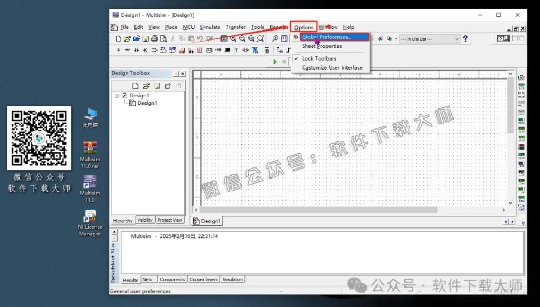Start simulation with green Run button
This screenshot has height=307, width=540.
(x=275, y=62)
